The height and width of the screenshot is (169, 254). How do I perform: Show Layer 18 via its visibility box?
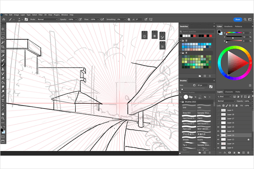pos(218,114)
